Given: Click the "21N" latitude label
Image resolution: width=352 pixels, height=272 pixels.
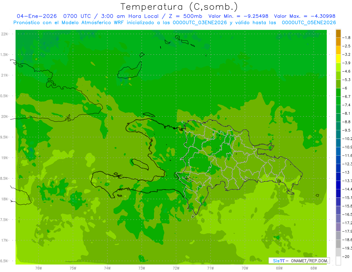Looking at the screenshot, I should pos(4,75).
